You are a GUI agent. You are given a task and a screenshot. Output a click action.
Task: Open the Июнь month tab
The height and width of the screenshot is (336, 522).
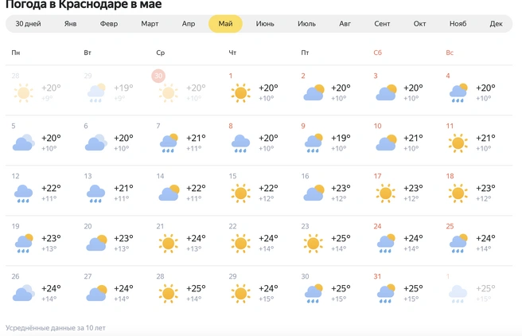[x=265, y=24]
